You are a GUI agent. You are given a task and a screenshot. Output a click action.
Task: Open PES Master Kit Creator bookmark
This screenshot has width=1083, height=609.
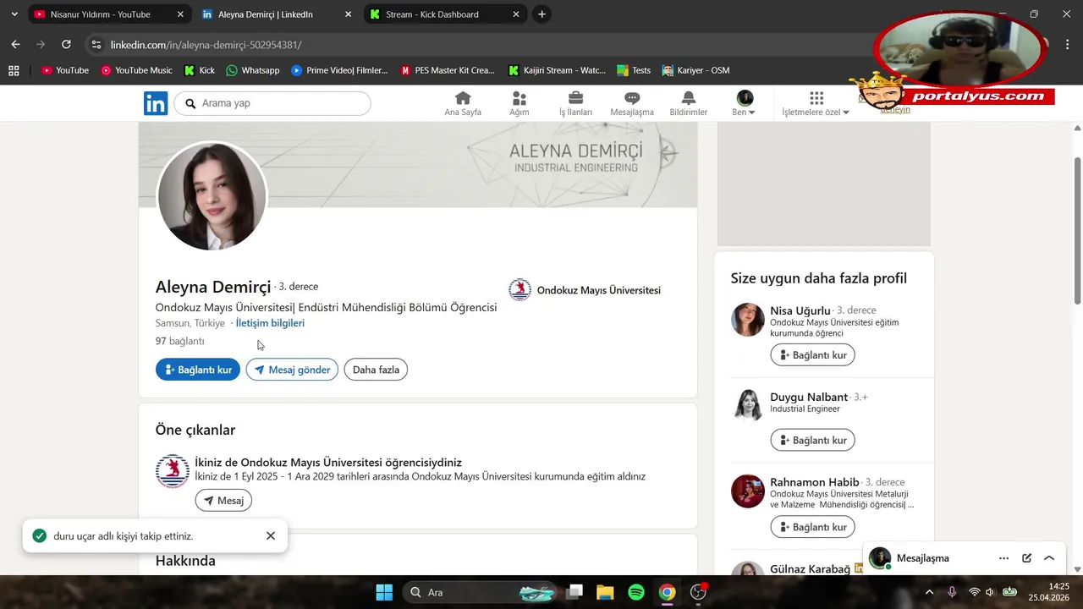tap(448, 70)
